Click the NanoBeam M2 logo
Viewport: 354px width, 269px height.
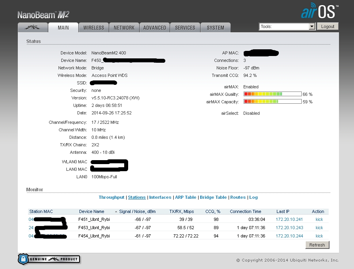tap(43, 15)
